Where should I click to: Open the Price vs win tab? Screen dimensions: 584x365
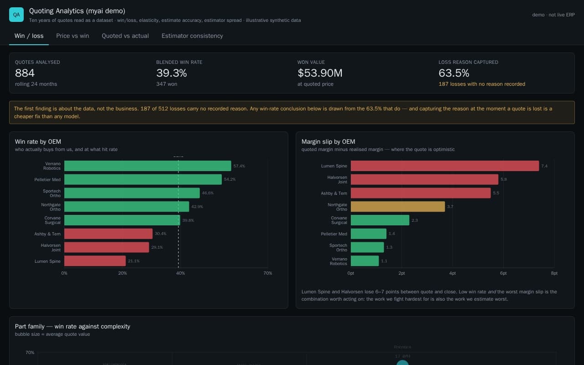(x=73, y=36)
